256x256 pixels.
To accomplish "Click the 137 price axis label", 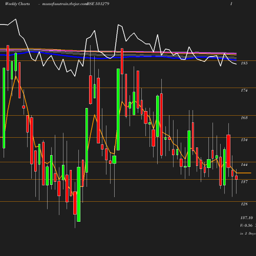I will coord(244,182).
